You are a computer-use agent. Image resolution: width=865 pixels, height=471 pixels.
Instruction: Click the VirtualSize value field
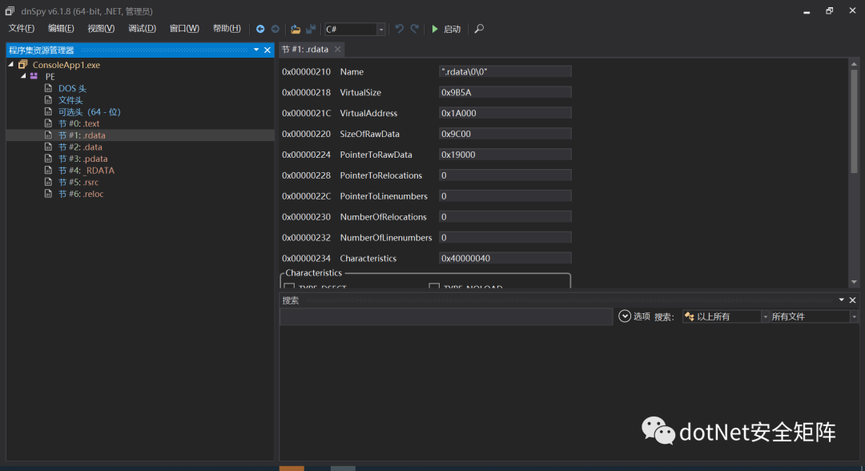pyautogui.click(x=505, y=92)
